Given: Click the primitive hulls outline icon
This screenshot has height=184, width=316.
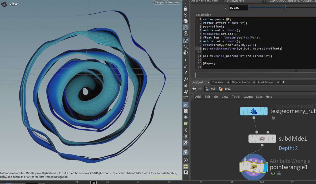Looking at the screenshot, I should (x=186, y=98).
